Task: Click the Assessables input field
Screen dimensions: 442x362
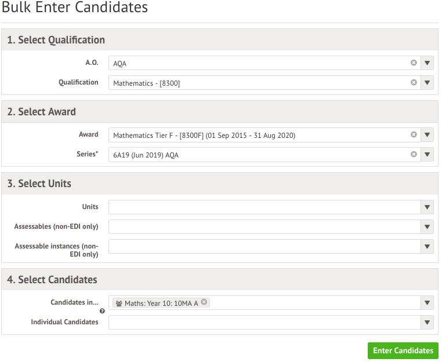Action: pyautogui.click(x=265, y=226)
